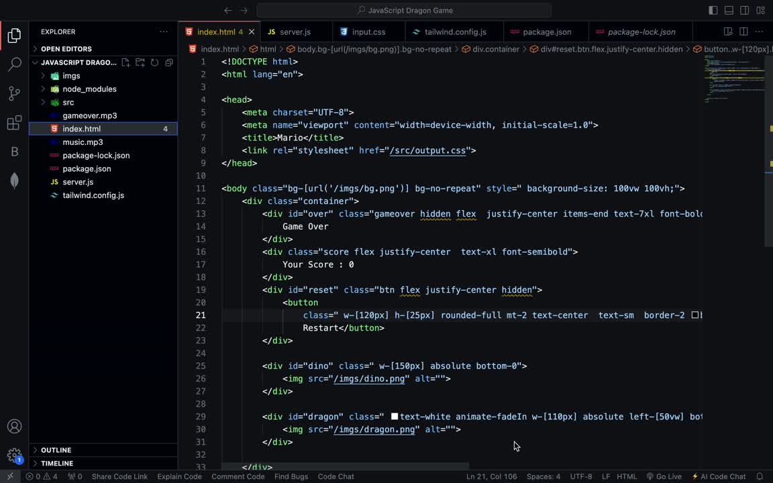Image resolution: width=773 pixels, height=483 pixels.
Task: Click the Manage gear icon
Action: (14, 455)
